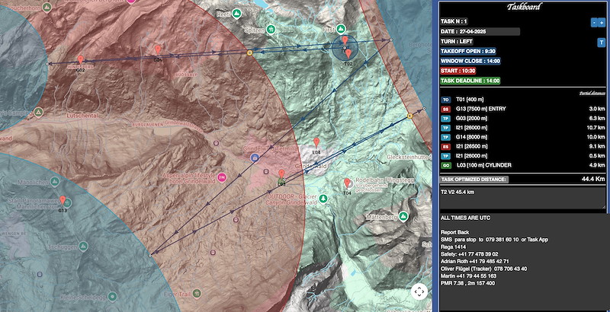
Task: Click the 9.1 km partial distance
Action: [597, 147]
